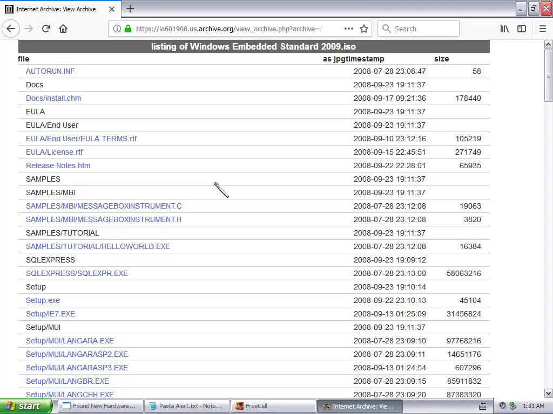Image resolution: width=553 pixels, height=414 pixels.
Task: Open Setup/MUI/LANGARA.EXE link
Action: [x=70, y=341]
